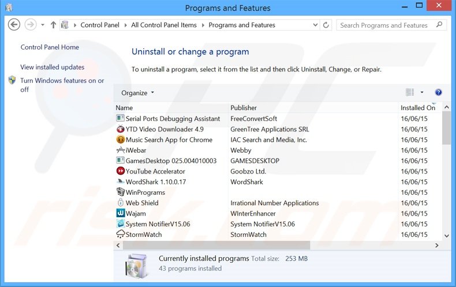The image size is (456, 287).
Task: Select YouTube Accelerator entry name
Action: click(x=155, y=171)
